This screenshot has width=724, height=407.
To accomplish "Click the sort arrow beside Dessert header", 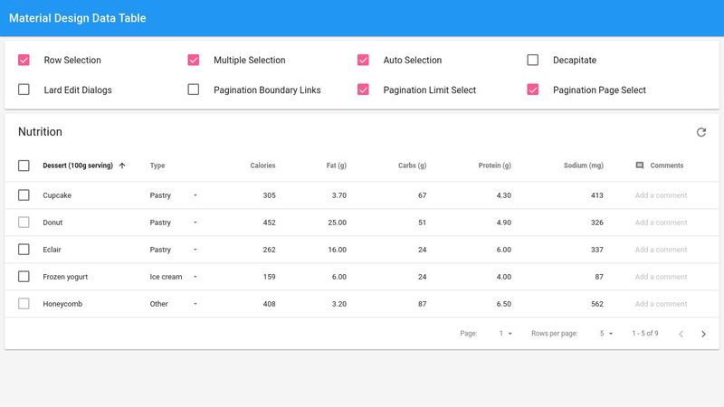I will pyautogui.click(x=122, y=166).
